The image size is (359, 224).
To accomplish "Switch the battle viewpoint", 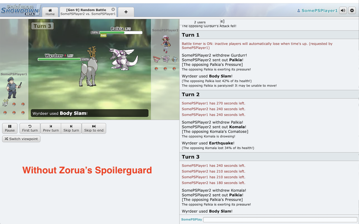I will (21, 139).
